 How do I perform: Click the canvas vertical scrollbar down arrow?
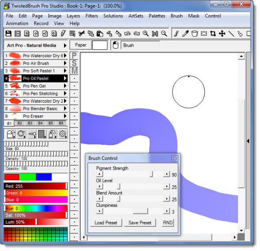[x=241, y=231]
